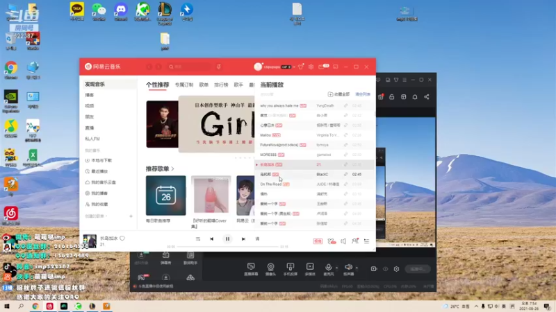Image resolution: width=556 pixels, height=312 pixels.
Task: Select the 歌手 tab
Action: (x=238, y=85)
